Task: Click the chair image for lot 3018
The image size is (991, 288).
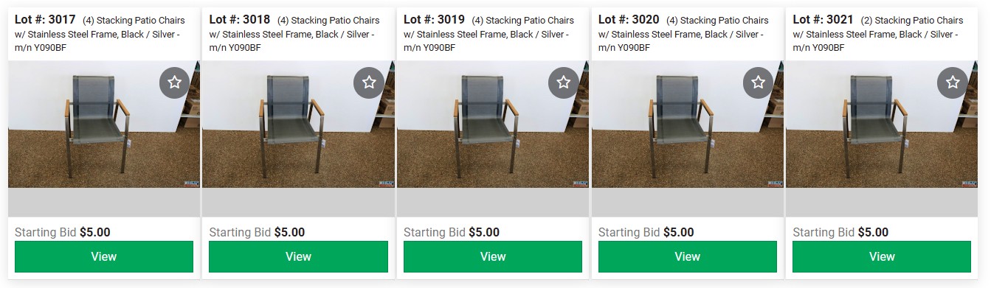Action: tap(298, 124)
